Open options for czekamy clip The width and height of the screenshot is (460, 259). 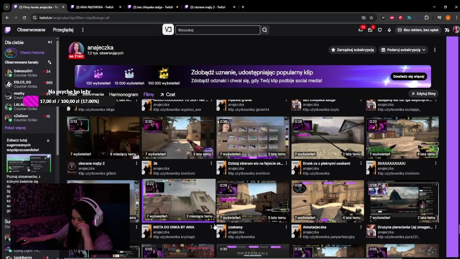click(286, 227)
